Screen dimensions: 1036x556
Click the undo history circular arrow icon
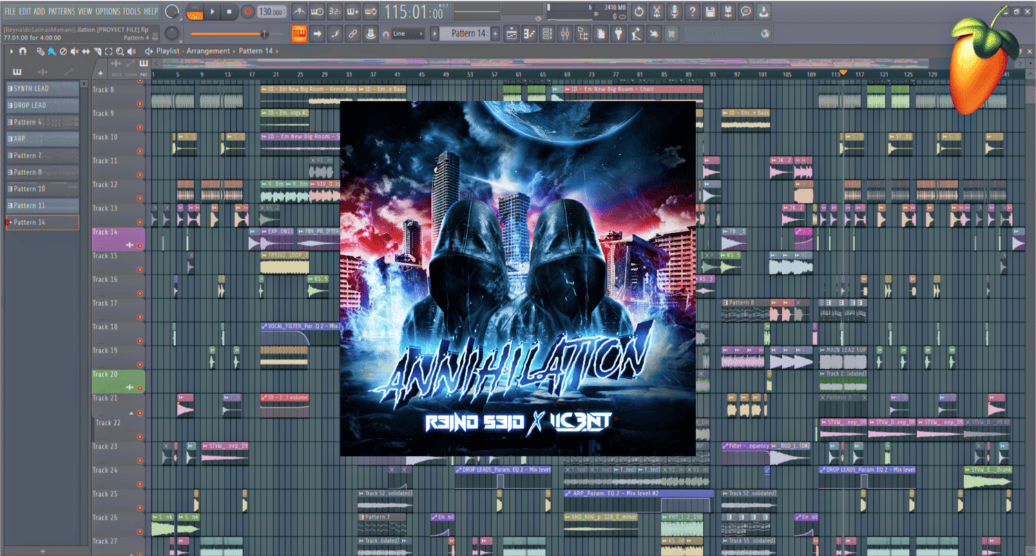pyautogui.click(x=639, y=12)
